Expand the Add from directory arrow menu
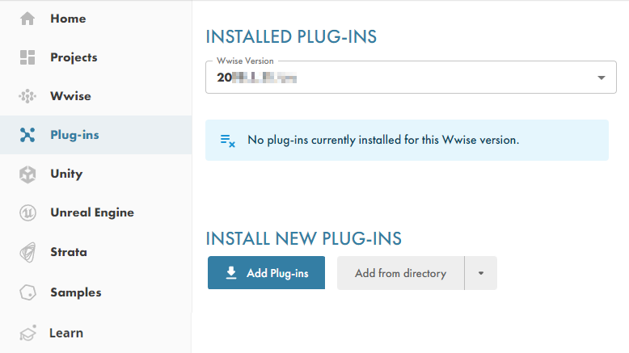Screen dimensions: 629x353 480,273
